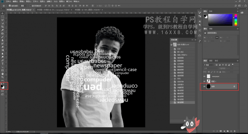
Task: Select the Hand tool
Action: (x=2, y=74)
